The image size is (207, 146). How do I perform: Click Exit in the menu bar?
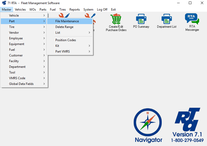(113, 10)
